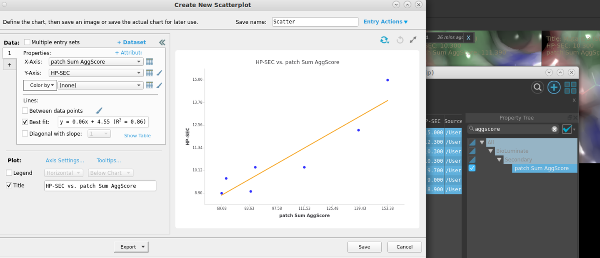The height and width of the screenshot is (258, 600).
Task: Click the refresh chart icon
Action: coord(385,40)
